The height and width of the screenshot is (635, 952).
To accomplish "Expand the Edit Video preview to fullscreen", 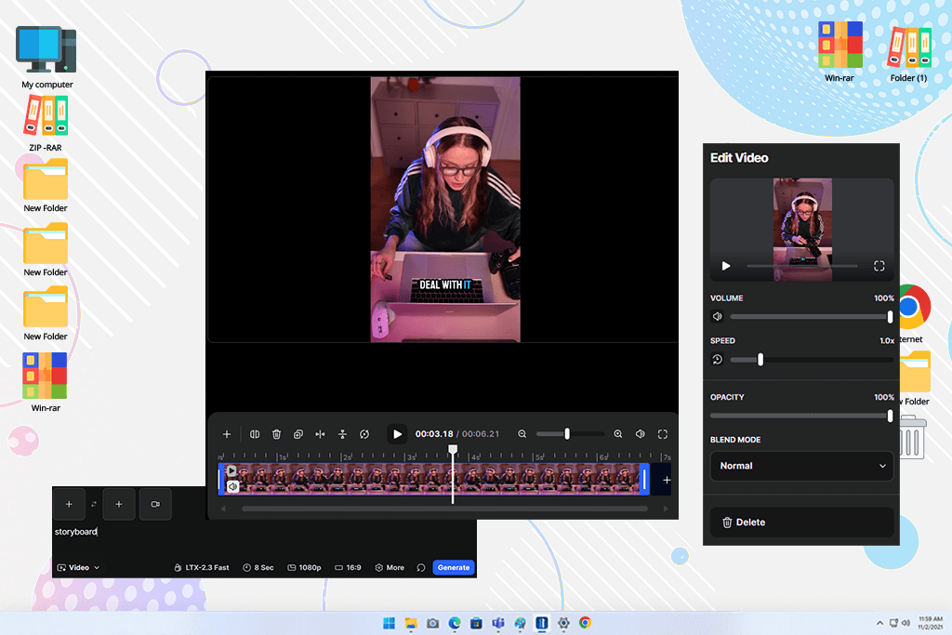I will click(x=879, y=266).
